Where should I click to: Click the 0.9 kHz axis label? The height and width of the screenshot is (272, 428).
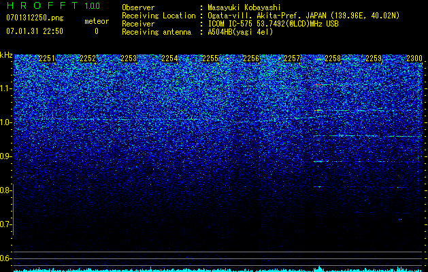(x=5, y=156)
